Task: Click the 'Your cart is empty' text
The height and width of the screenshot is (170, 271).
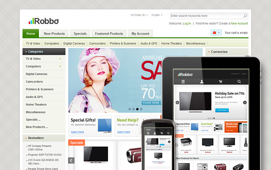Action: tap(236, 33)
